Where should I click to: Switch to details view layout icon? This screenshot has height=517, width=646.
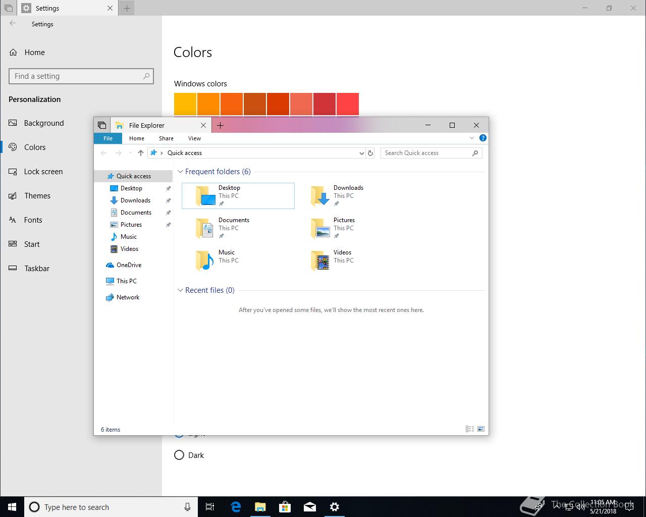click(470, 429)
